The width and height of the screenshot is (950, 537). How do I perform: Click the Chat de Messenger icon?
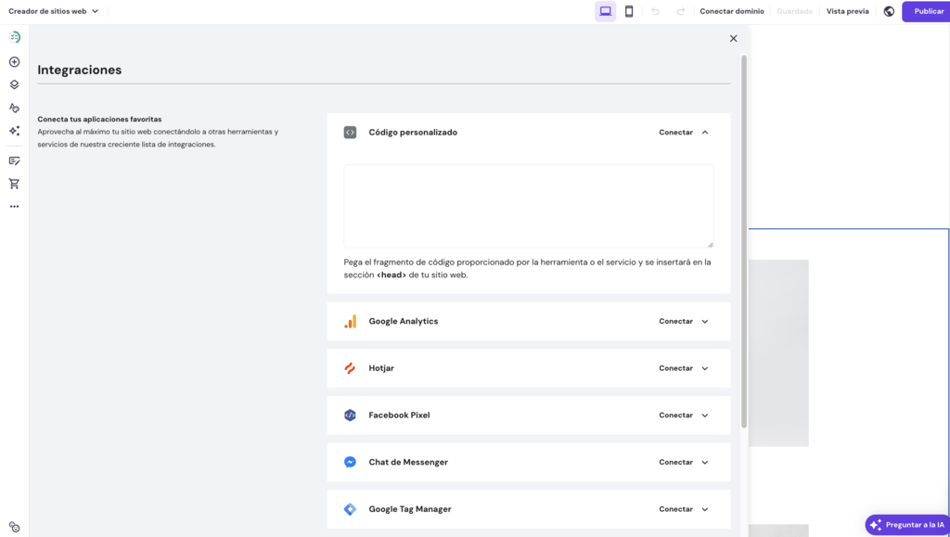(349, 462)
